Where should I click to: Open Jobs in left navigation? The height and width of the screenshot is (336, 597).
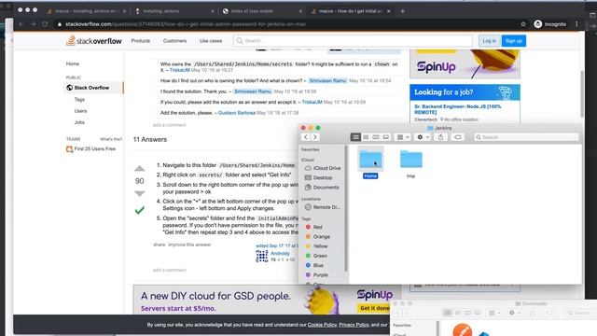79,122
